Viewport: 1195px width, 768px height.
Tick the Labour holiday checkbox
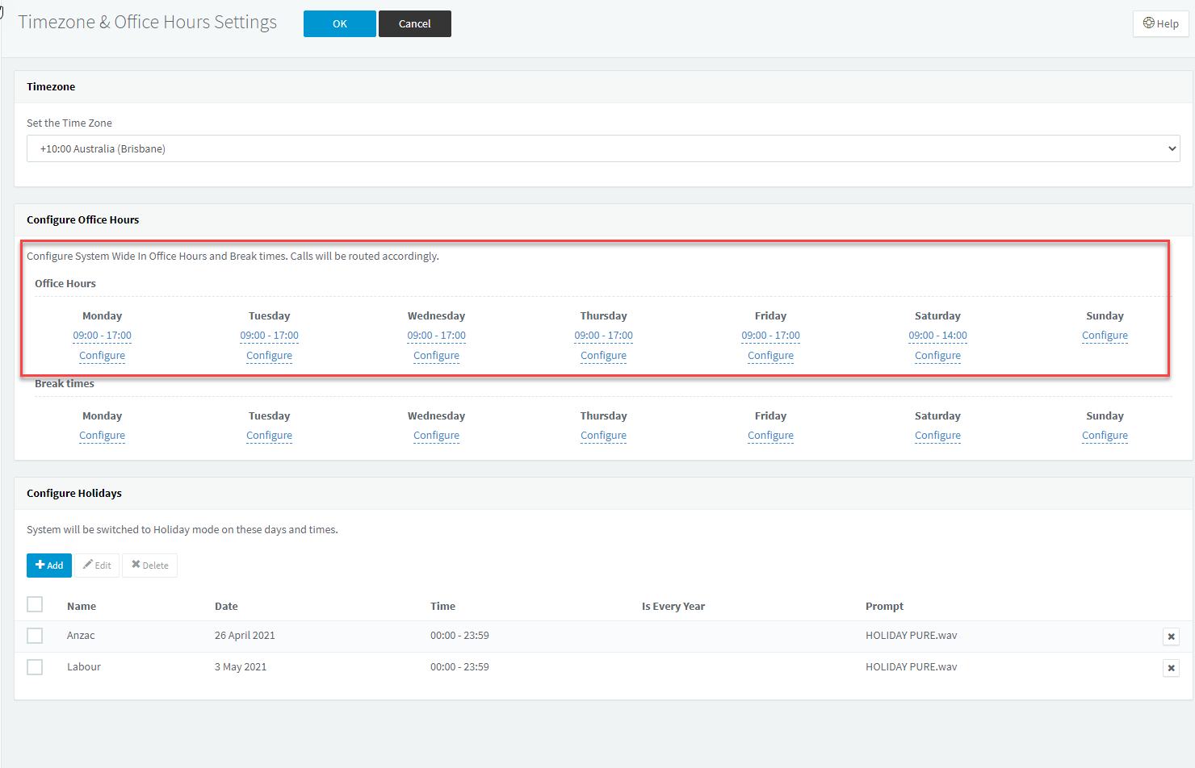[35, 667]
